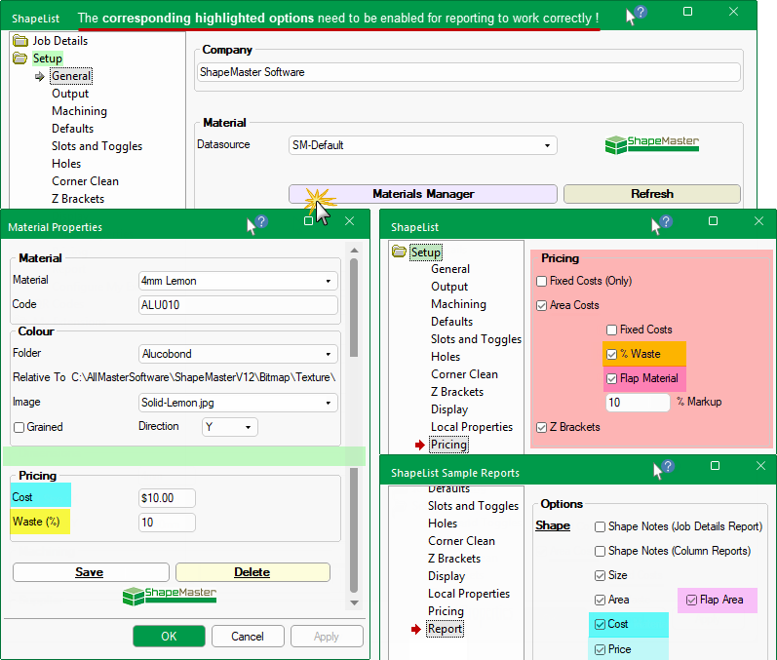Expand the Direction Y dropdown

coord(230,427)
